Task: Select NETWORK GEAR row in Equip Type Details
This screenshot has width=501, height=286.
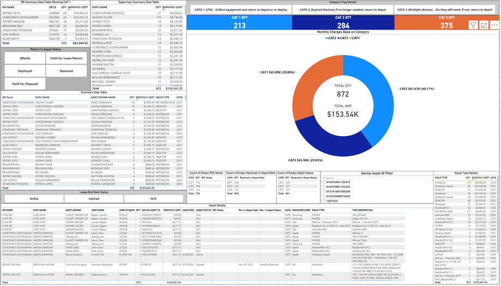Action: [x=466, y=211]
